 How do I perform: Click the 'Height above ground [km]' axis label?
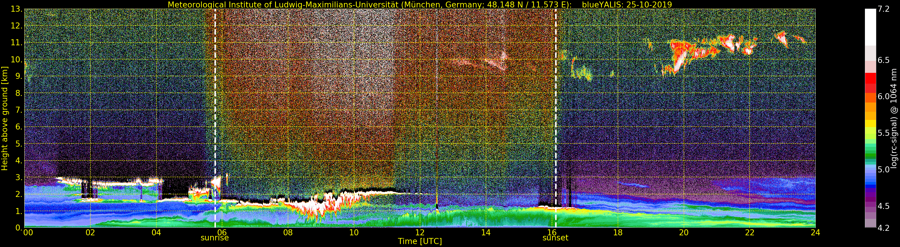click(4, 118)
